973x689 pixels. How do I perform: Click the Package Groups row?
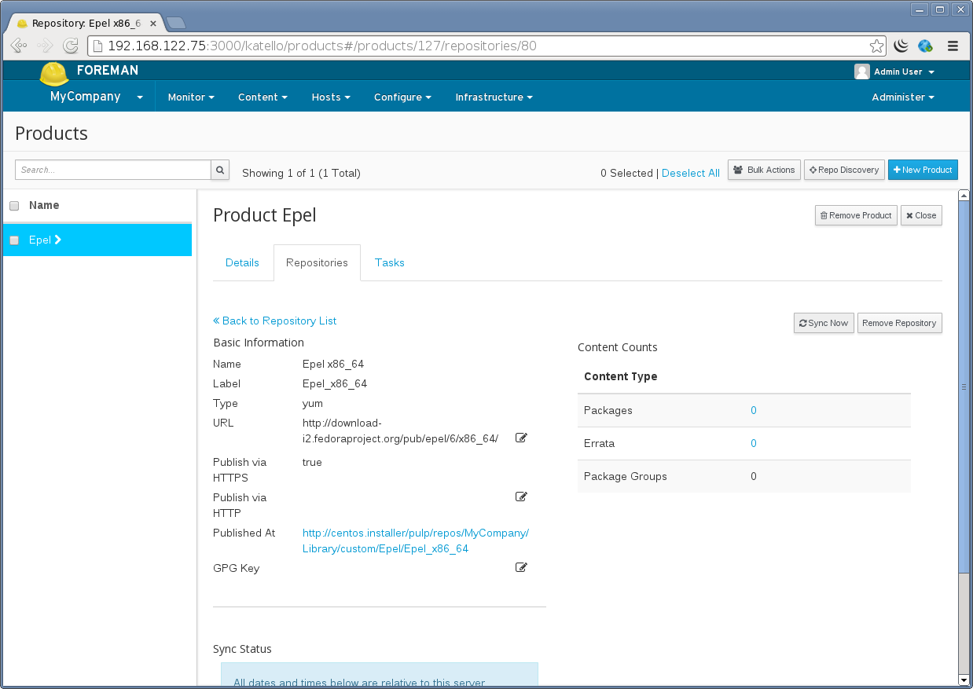click(744, 476)
